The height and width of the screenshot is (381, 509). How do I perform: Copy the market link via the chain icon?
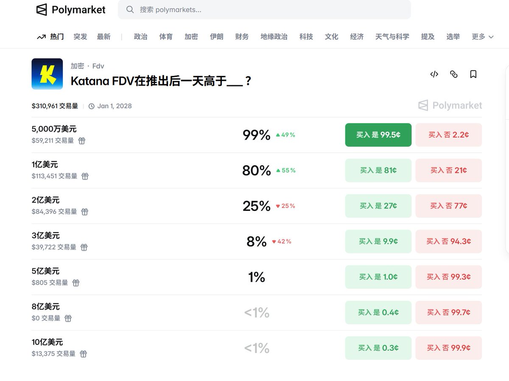[453, 74]
